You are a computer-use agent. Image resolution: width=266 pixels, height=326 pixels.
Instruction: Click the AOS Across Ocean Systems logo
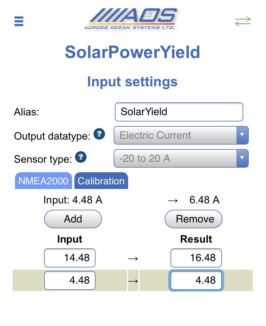[131, 19]
